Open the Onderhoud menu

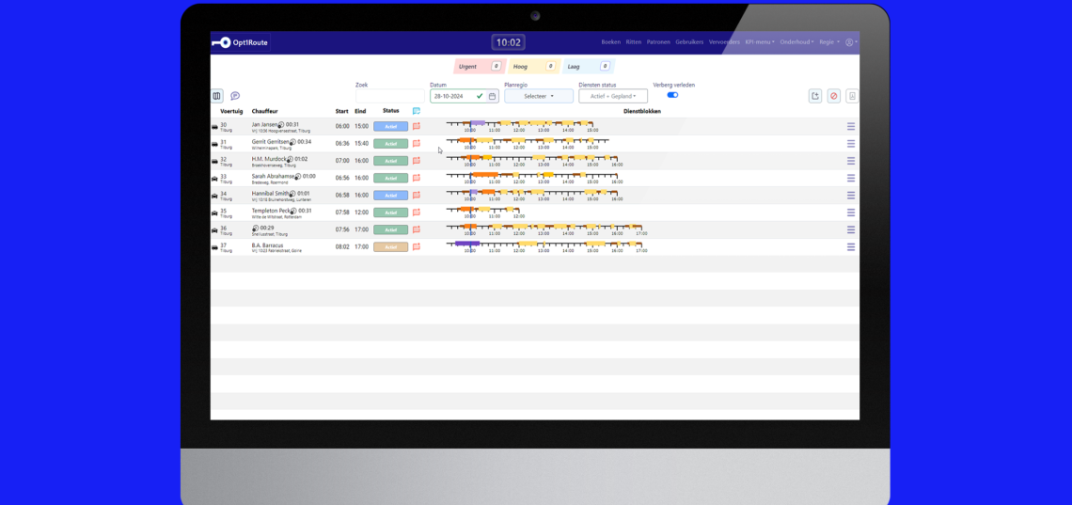click(x=796, y=42)
